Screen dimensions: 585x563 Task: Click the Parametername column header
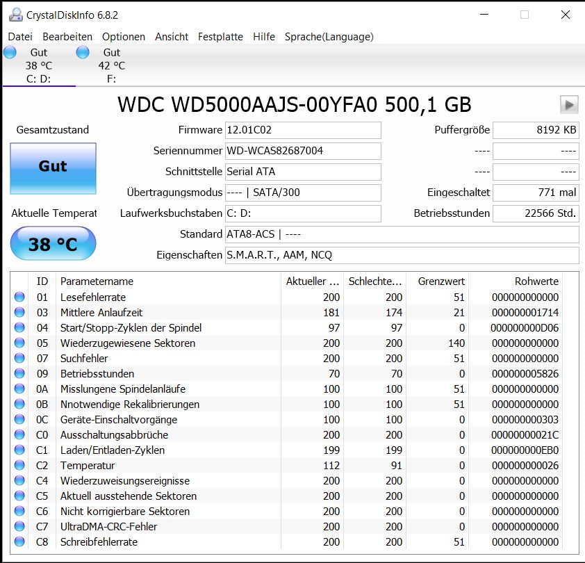(x=168, y=281)
